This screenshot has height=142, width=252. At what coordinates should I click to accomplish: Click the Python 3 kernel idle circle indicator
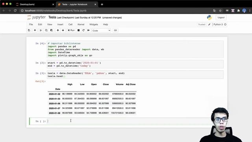point(225,24)
